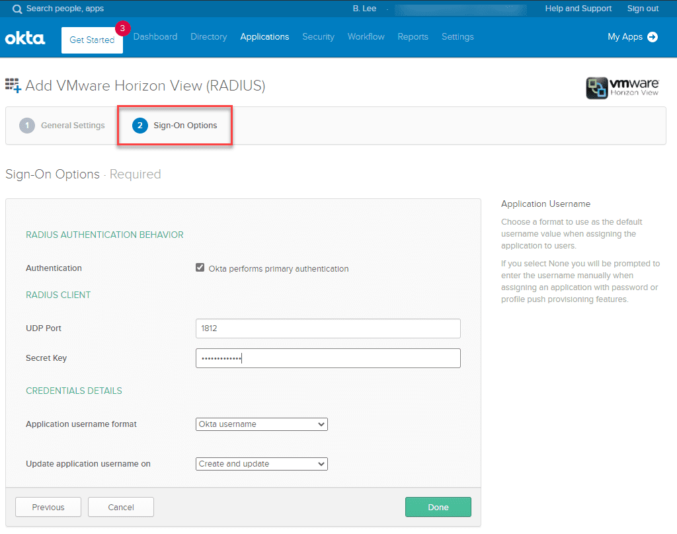Click the Cancel button
The image size is (677, 534).
121,508
